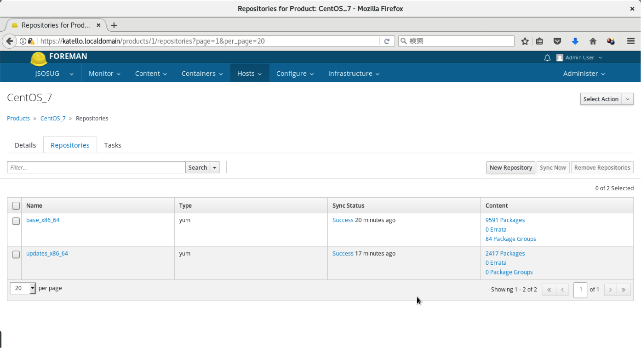Screen dimensions: 641x348
Task: View the 84 Package Groups link
Action: [511, 239]
